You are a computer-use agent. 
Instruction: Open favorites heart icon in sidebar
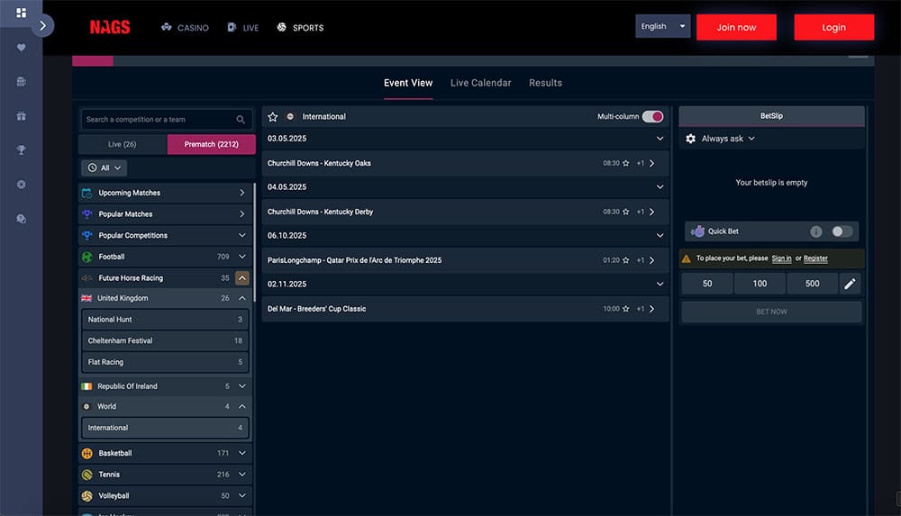tap(22, 47)
